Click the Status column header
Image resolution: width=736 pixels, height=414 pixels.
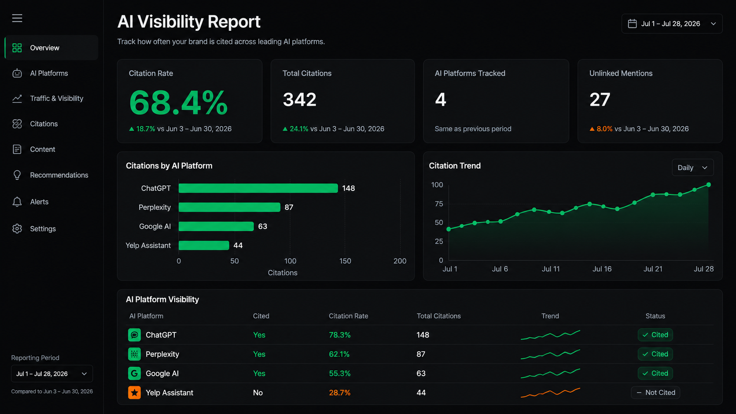pyautogui.click(x=655, y=316)
